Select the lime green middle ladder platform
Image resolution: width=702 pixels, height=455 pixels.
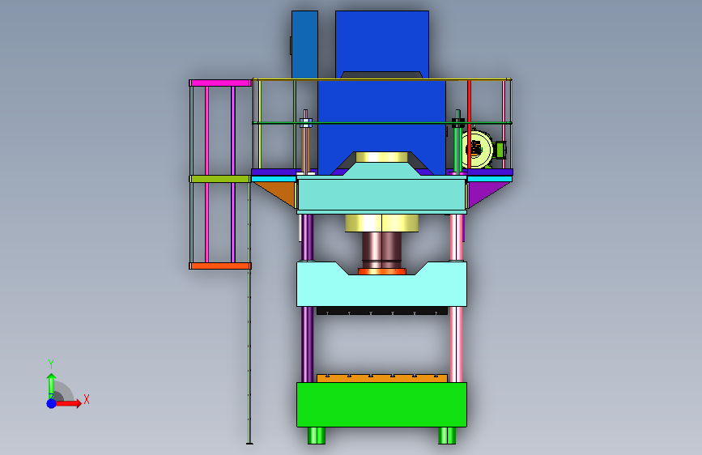219,179
